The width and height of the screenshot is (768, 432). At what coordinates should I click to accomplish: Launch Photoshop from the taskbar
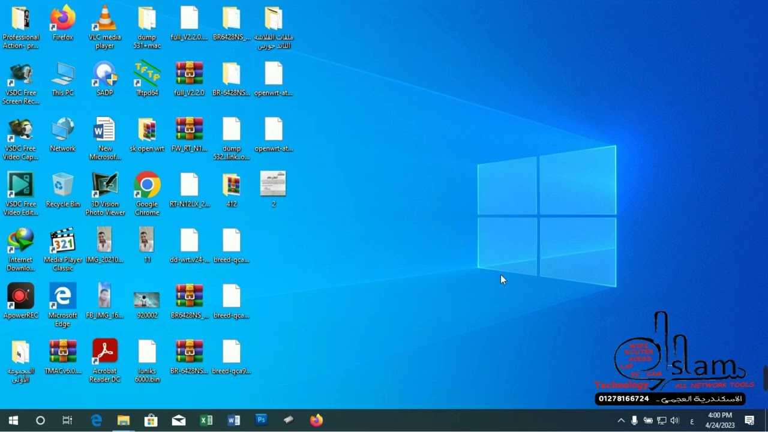pos(262,421)
